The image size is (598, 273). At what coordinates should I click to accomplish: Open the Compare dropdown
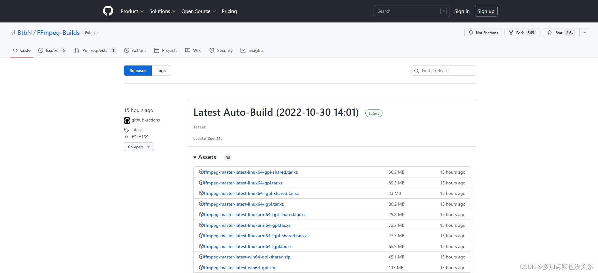[139, 147]
